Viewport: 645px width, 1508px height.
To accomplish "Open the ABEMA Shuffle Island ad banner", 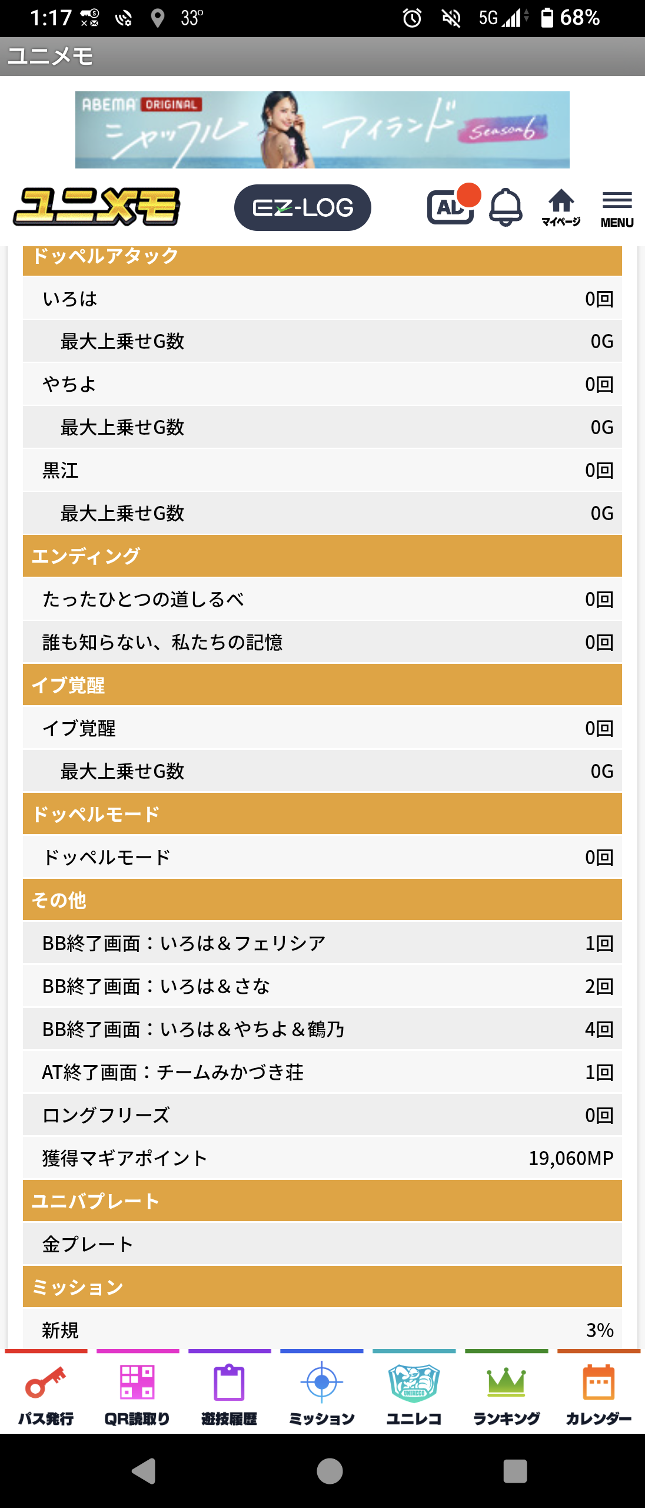I will coord(322,130).
